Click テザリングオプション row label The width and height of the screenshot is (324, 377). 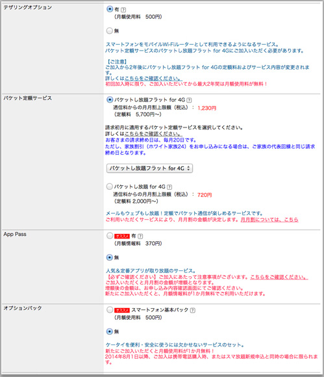click(28, 7)
